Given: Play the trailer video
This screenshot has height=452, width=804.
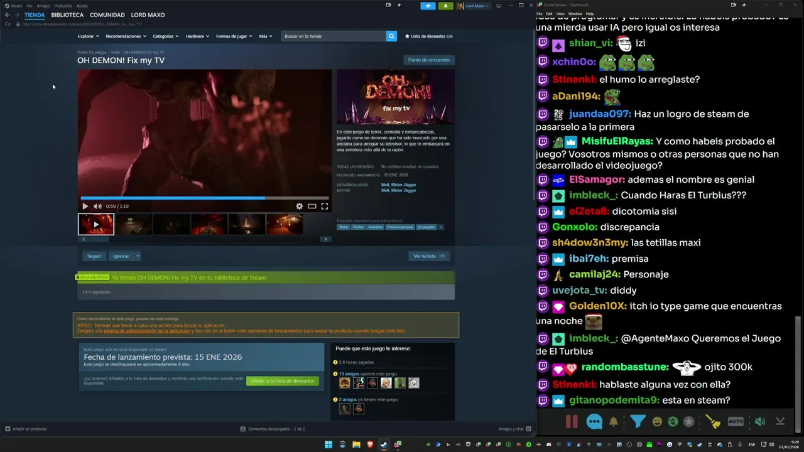Looking at the screenshot, I should pyautogui.click(x=85, y=206).
